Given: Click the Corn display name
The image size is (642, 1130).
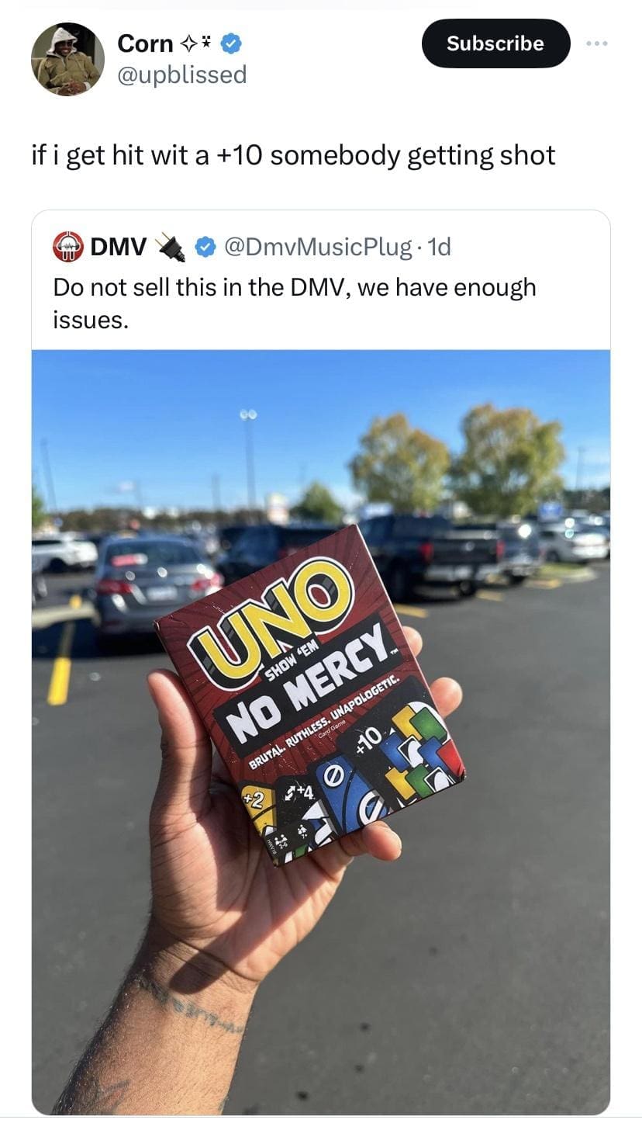Looking at the screenshot, I should (145, 44).
